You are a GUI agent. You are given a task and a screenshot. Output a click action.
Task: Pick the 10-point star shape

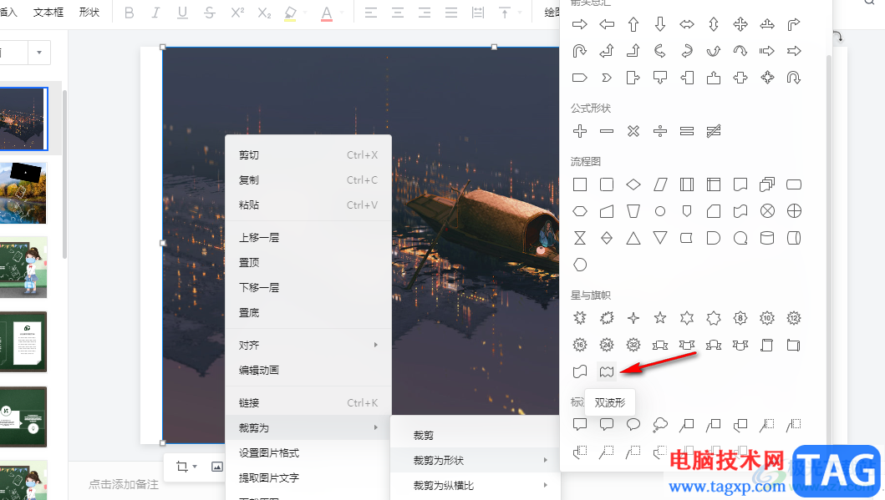click(x=767, y=318)
